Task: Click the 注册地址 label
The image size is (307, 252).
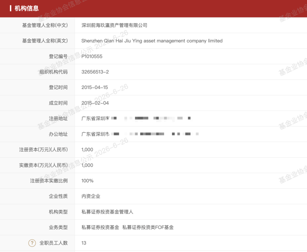Action: pos(58,119)
